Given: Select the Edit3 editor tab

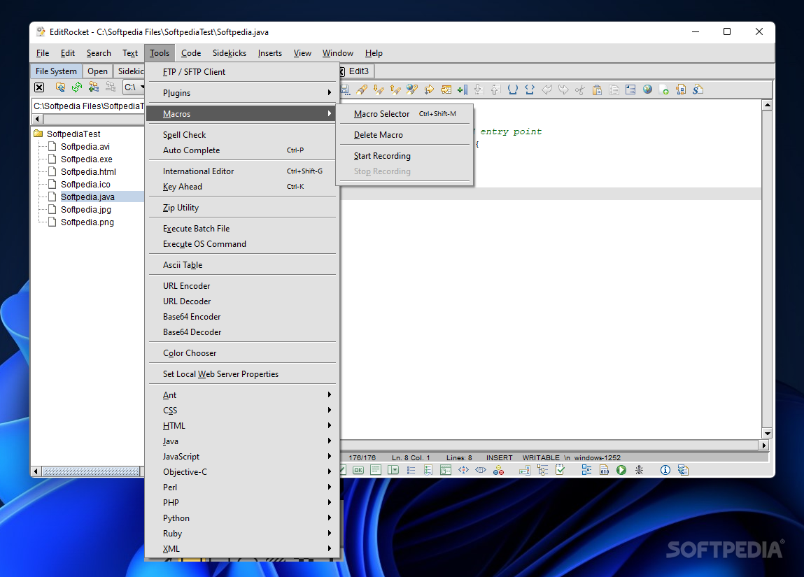Looking at the screenshot, I should 358,71.
